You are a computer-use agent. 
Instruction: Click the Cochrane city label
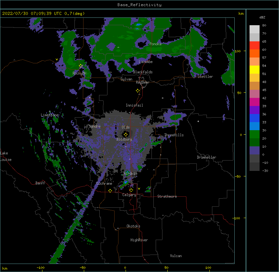[x=104, y=183]
